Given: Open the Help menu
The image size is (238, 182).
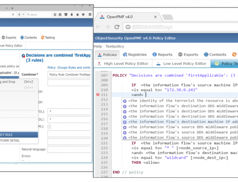Looking at the screenshot, I should (x=98, y=47).
